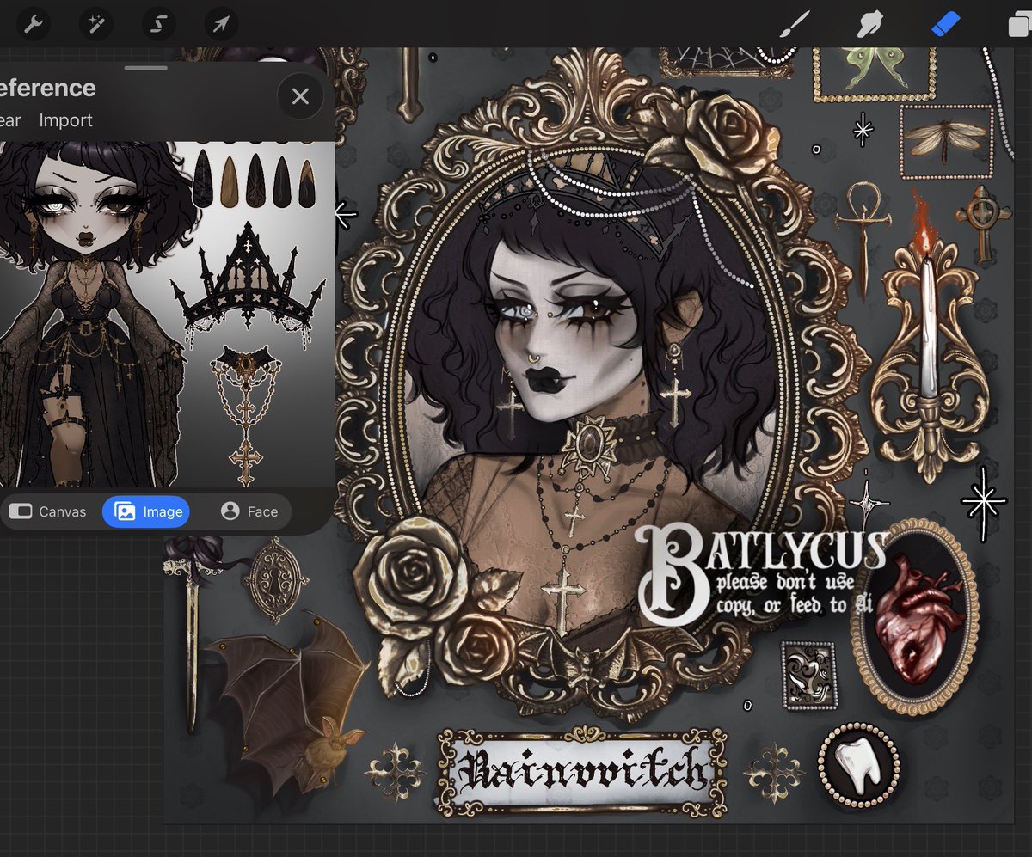Select the Paint brush tool
The image size is (1032, 857).
[796, 25]
